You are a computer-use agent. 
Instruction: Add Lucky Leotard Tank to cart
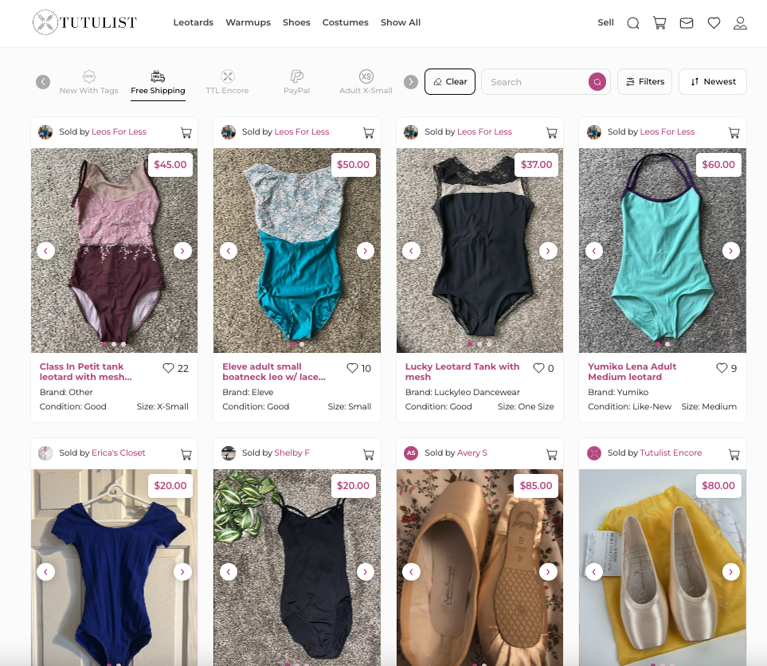pyautogui.click(x=551, y=132)
